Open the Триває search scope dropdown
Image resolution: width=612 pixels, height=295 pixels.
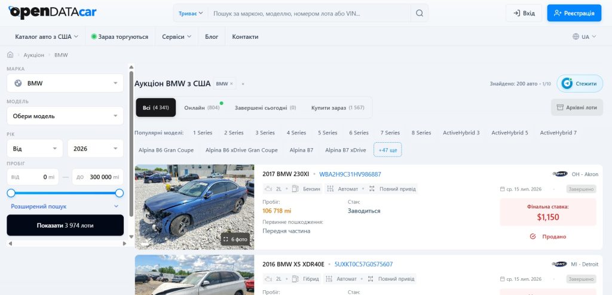[191, 13]
